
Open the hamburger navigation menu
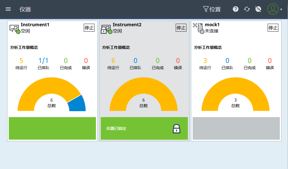tap(8, 9)
